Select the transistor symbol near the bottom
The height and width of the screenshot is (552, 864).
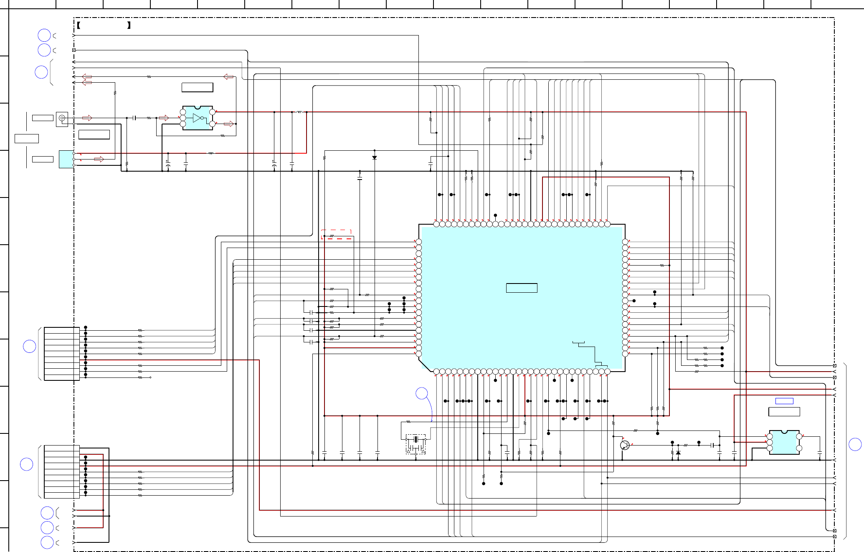point(625,445)
